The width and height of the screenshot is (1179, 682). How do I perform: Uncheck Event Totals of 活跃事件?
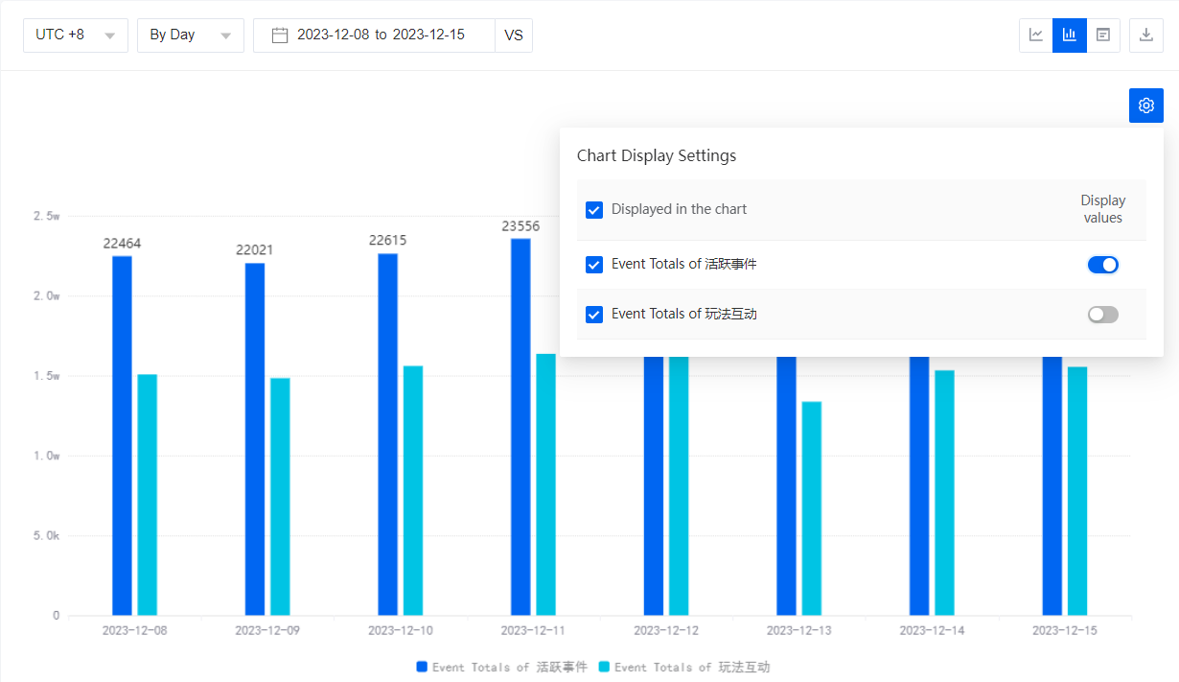593,264
